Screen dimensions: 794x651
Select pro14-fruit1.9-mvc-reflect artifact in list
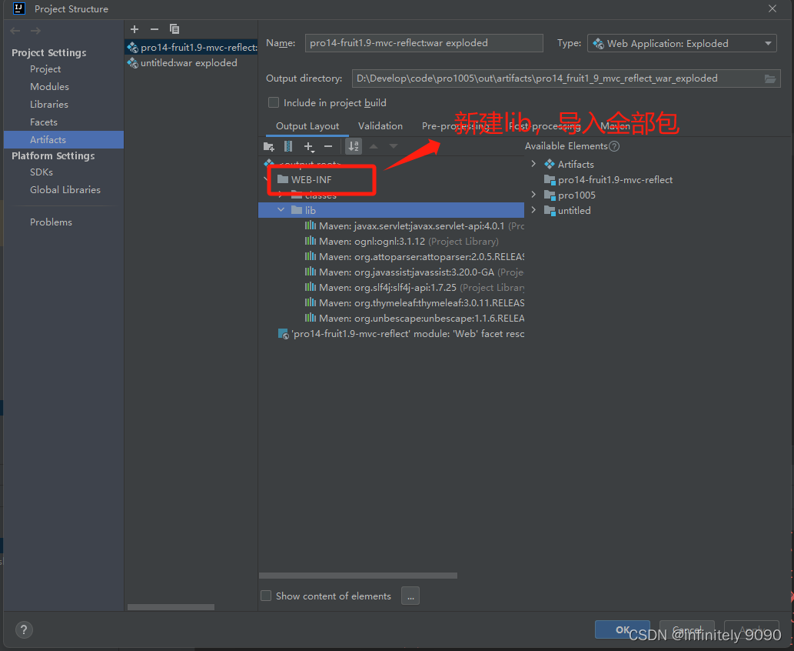[192, 48]
